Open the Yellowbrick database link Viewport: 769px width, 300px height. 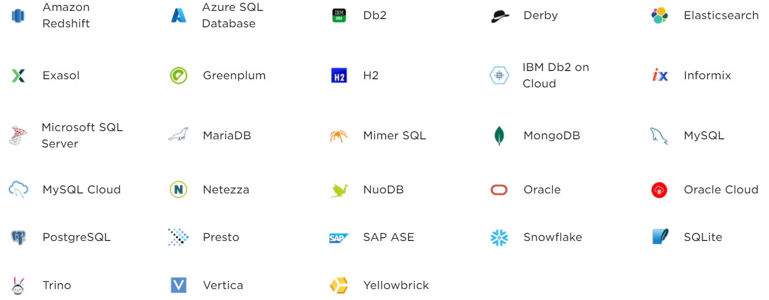click(x=396, y=285)
